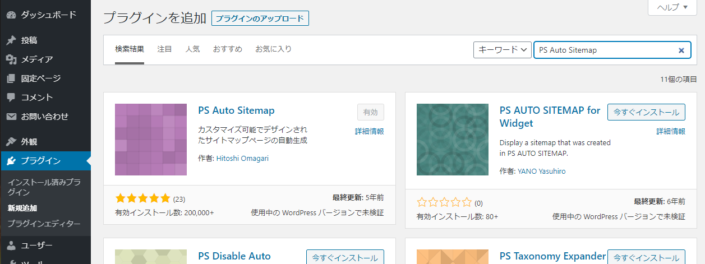The width and height of the screenshot is (705, 264).
Task: Click author link Hitoshi Omagari
Action: (x=242, y=159)
